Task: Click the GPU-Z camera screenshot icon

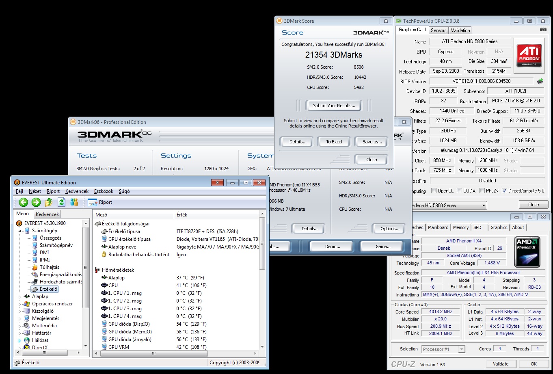Action: (x=543, y=30)
